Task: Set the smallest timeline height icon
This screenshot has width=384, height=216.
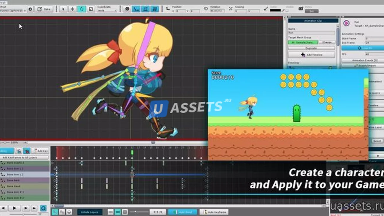Action: pyautogui.click(x=110, y=212)
